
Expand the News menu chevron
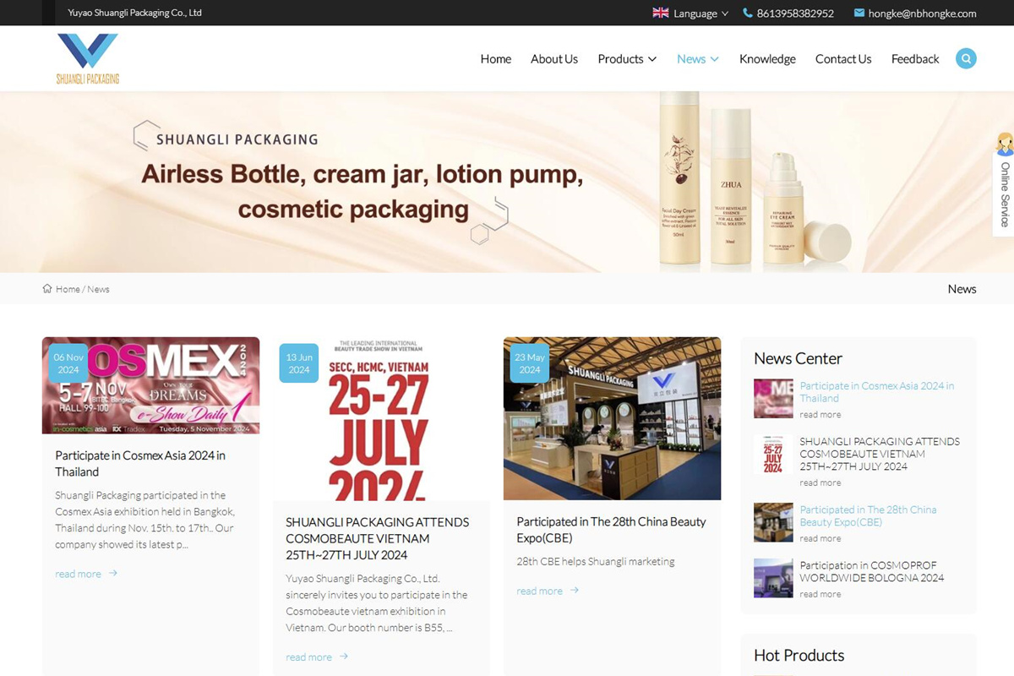click(x=715, y=59)
